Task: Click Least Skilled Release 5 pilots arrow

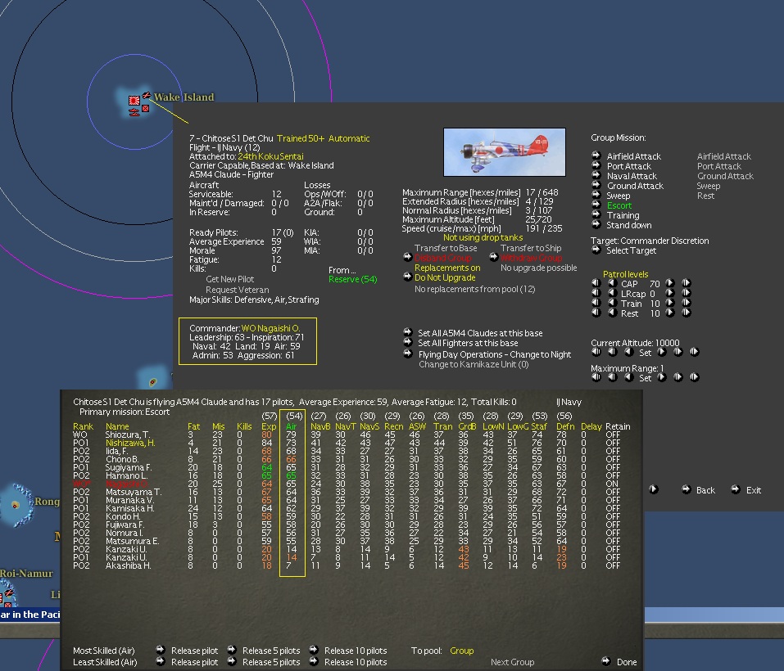Action: (x=232, y=661)
